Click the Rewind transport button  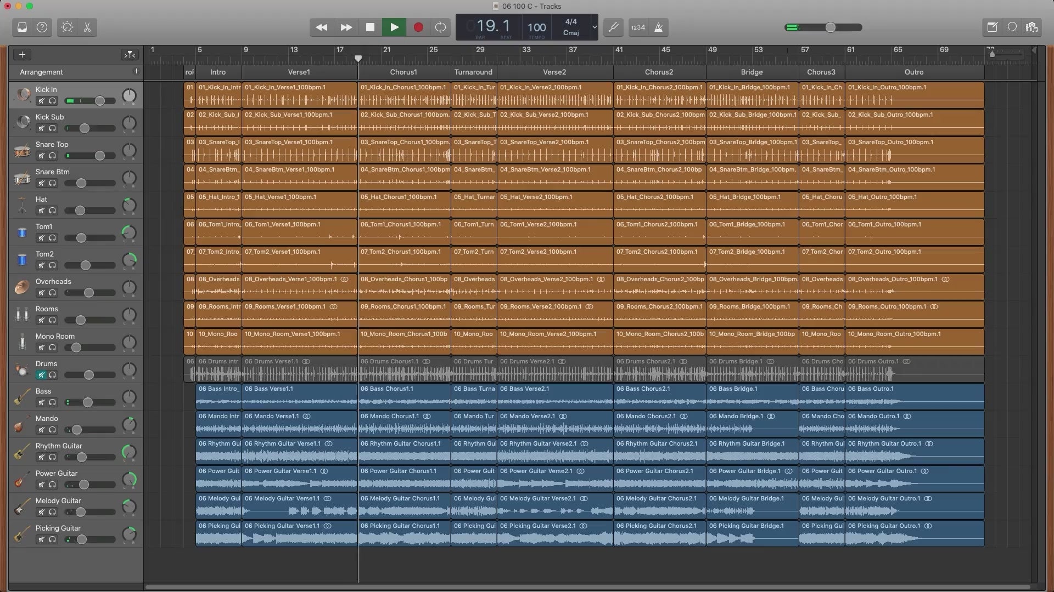[322, 27]
